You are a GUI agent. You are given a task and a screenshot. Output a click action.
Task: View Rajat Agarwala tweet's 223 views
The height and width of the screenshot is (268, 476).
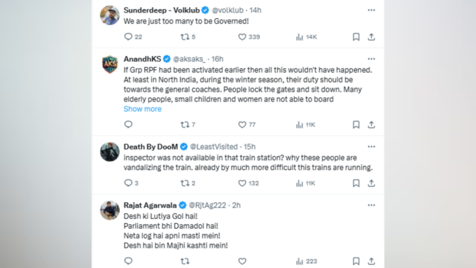307,261
